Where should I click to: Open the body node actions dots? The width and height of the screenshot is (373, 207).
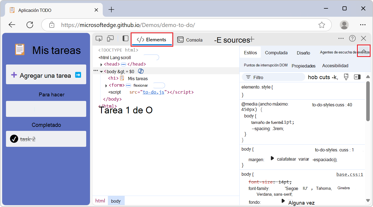coord(95,70)
